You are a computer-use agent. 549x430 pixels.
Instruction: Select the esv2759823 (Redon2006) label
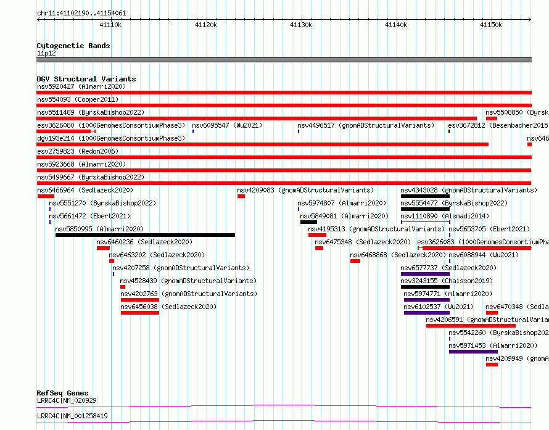(x=78, y=151)
